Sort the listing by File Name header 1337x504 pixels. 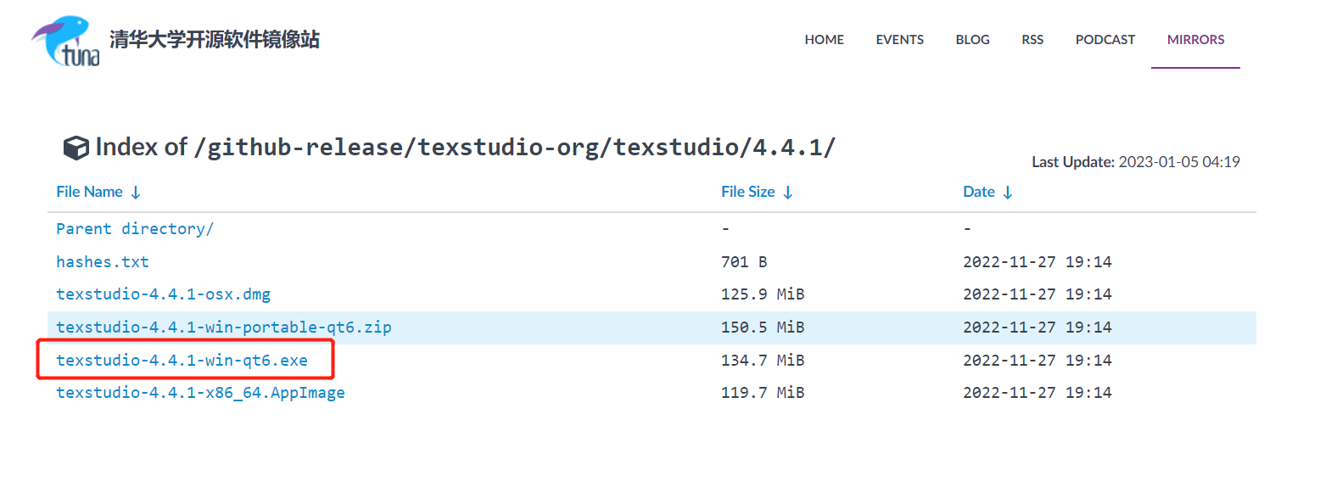point(89,192)
